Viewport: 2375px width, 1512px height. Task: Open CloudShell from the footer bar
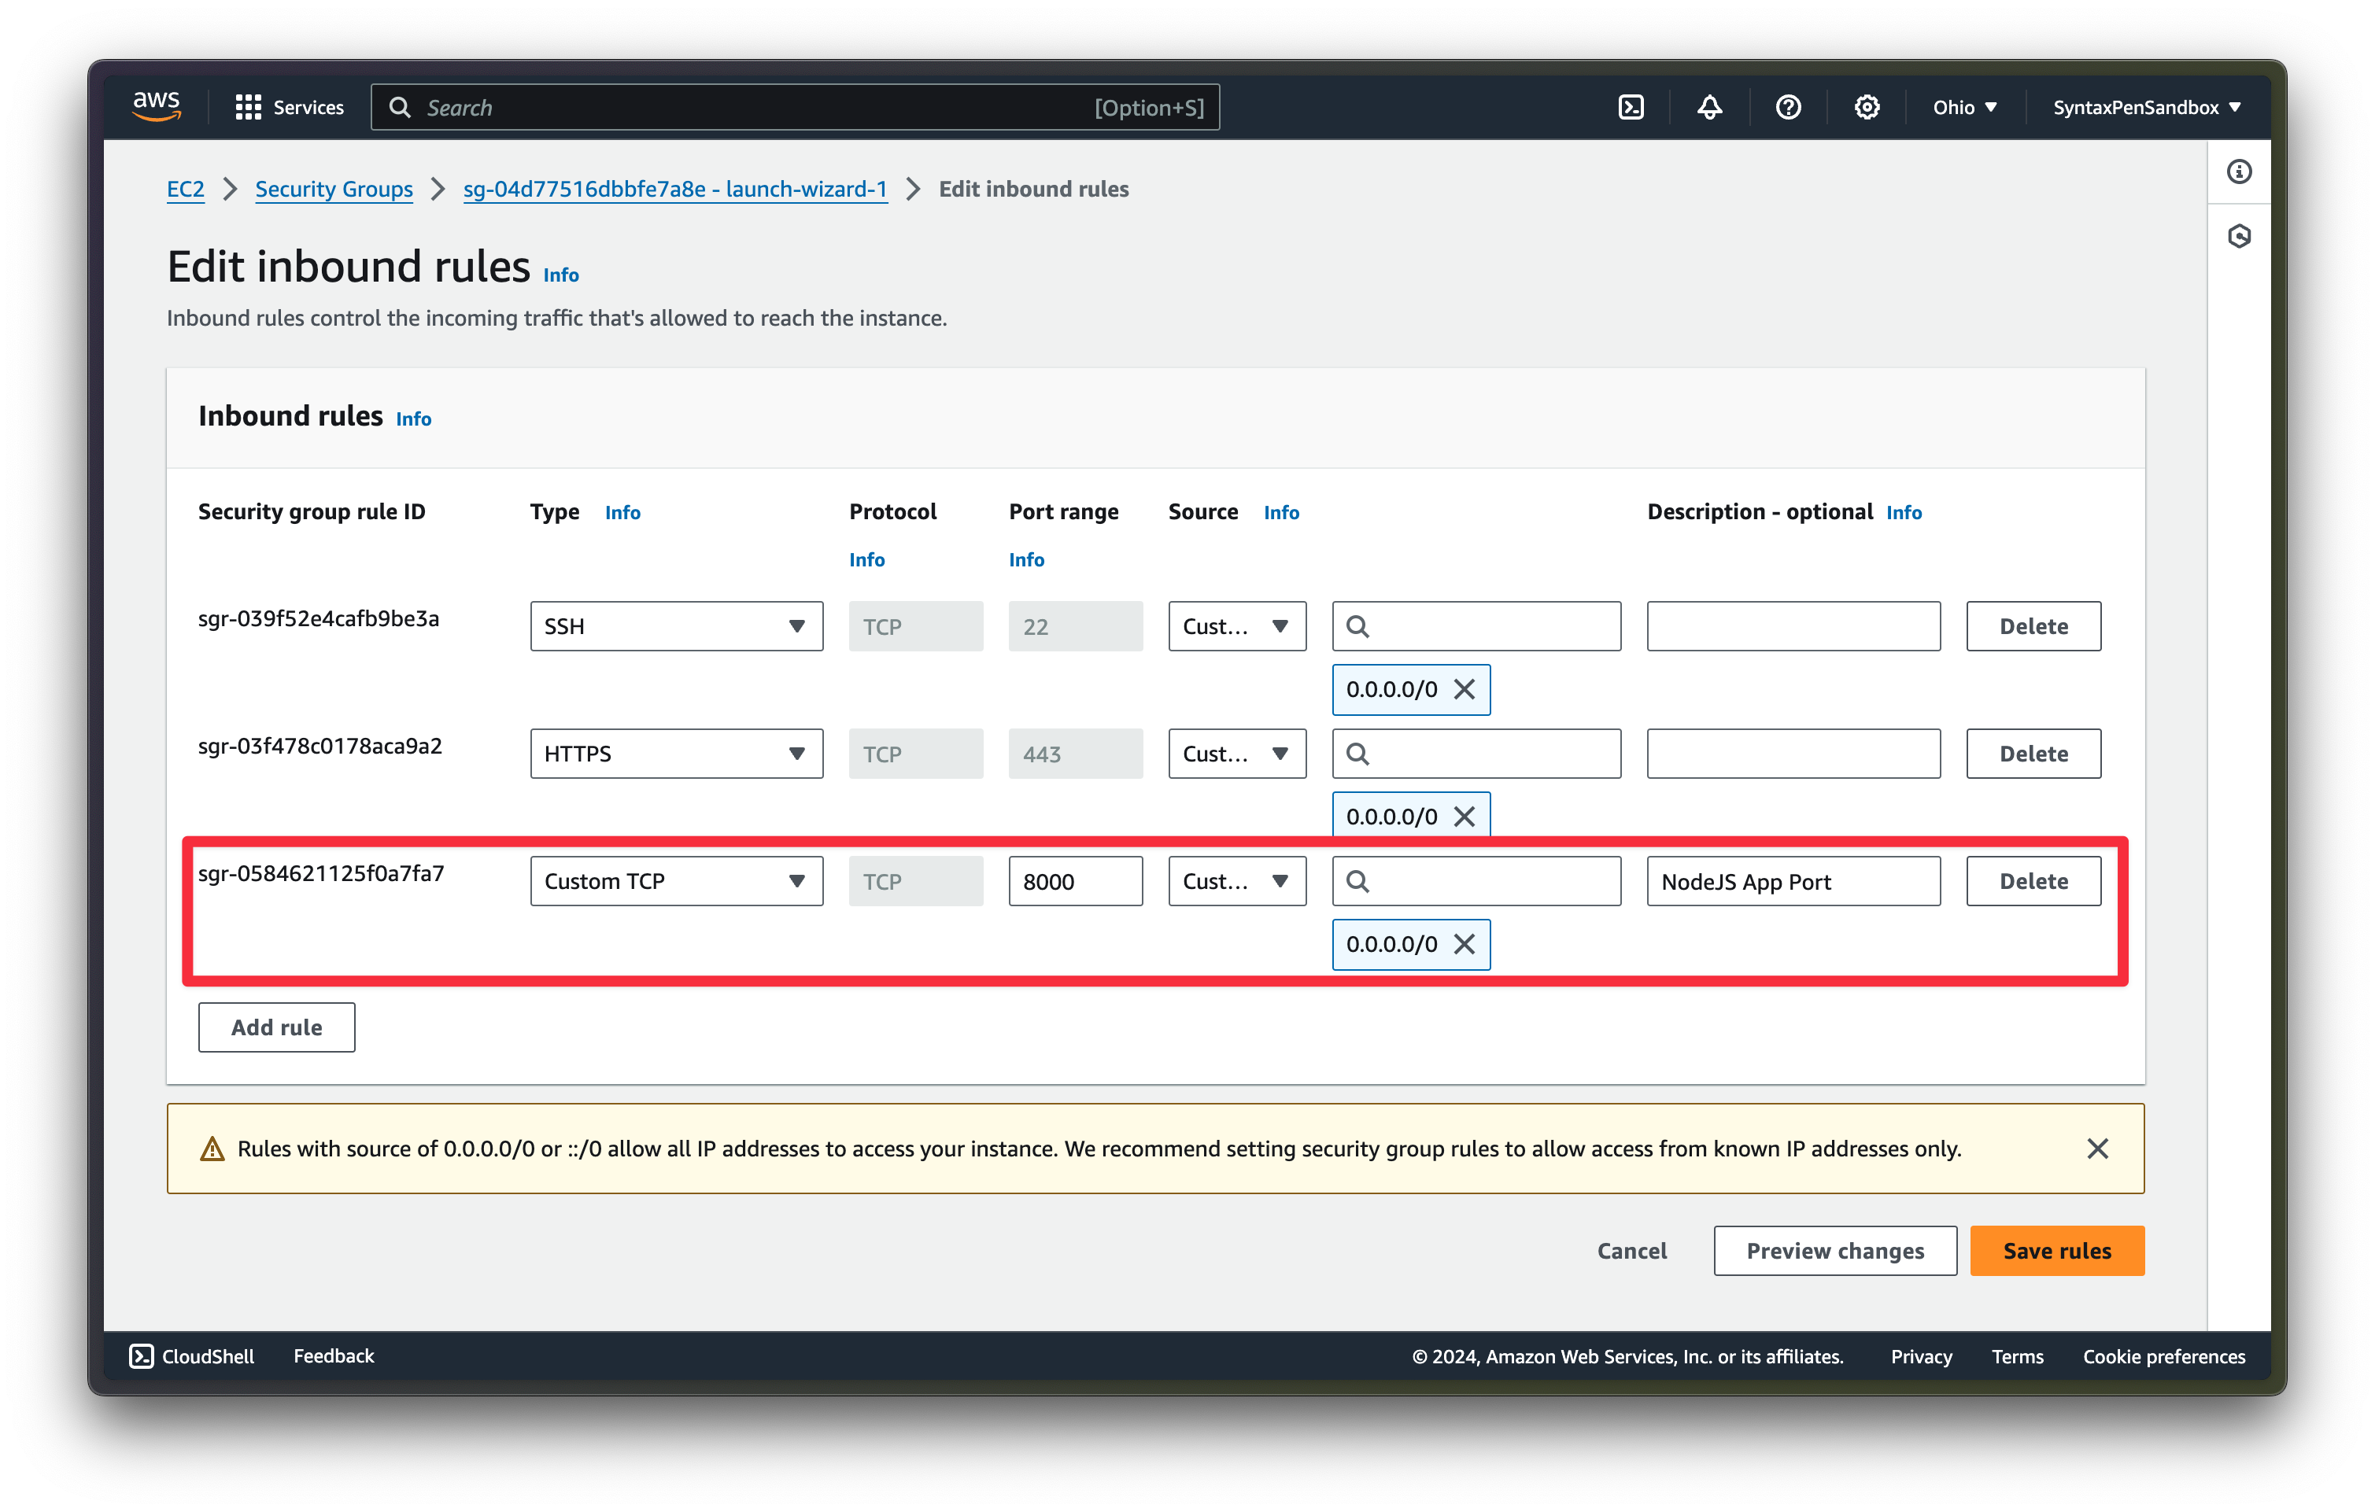pyautogui.click(x=194, y=1355)
